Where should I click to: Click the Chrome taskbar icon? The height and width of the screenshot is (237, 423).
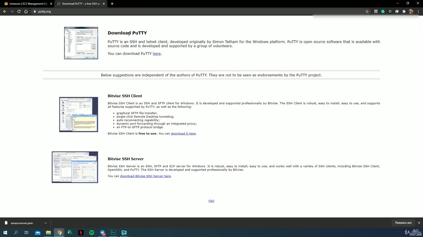tap(59, 233)
